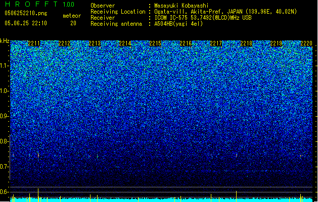Click the HROFFT 1.0.0 title text
Viewport: 318px width, 202px height.
click(x=40, y=4)
